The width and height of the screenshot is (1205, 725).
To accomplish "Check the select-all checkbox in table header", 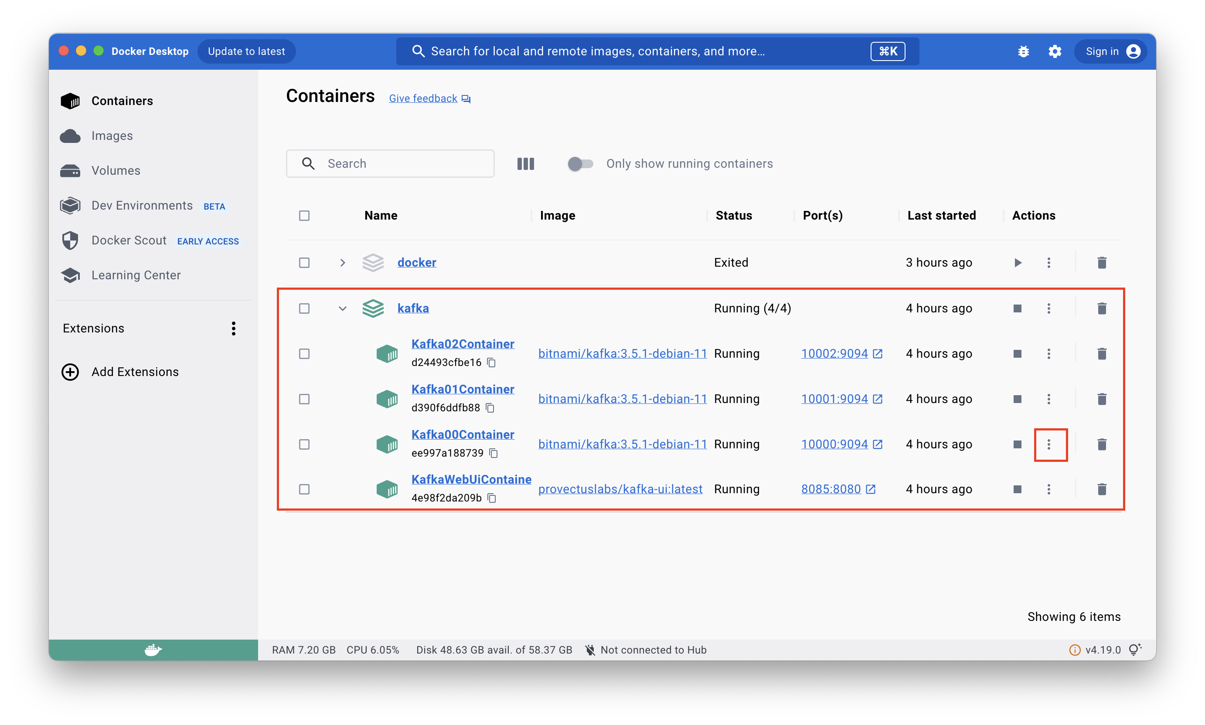I will 304,215.
